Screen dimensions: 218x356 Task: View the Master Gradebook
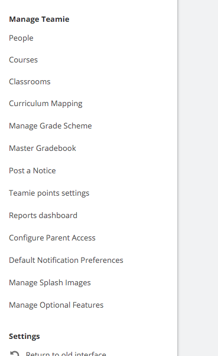click(43, 148)
